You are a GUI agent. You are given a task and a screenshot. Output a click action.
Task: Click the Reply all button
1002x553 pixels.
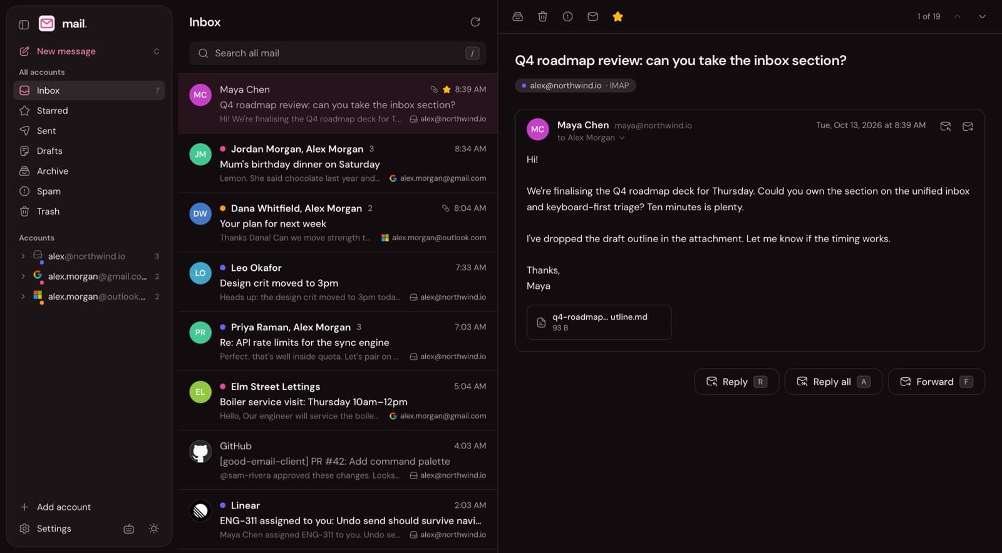pos(834,382)
